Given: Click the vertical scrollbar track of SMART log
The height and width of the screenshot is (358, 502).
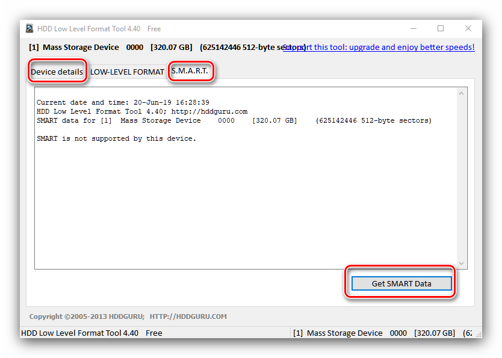Looking at the screenshot, I should tap(462, 181).
